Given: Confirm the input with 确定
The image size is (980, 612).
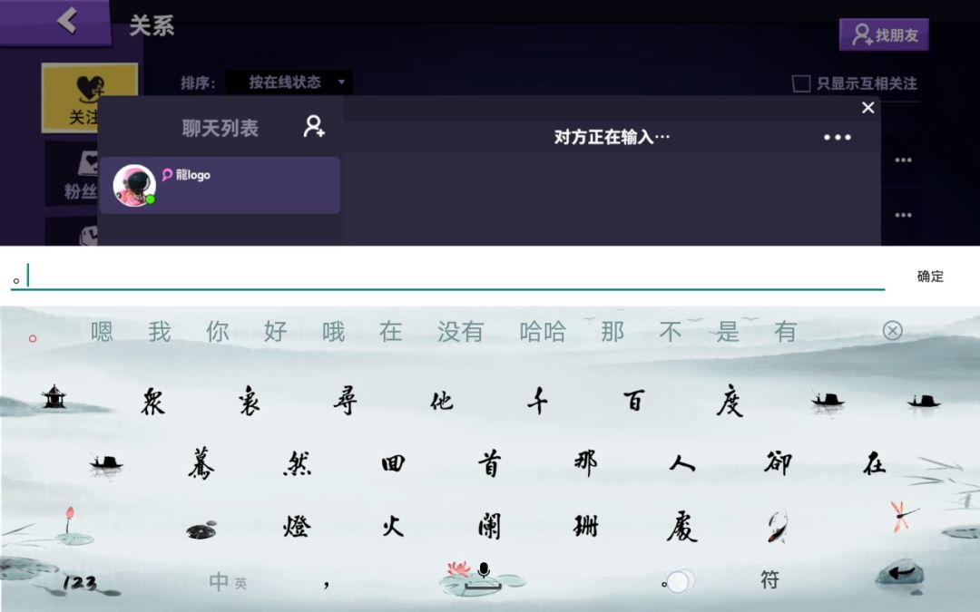Looking at the screenshot, I should click(930, 276).
